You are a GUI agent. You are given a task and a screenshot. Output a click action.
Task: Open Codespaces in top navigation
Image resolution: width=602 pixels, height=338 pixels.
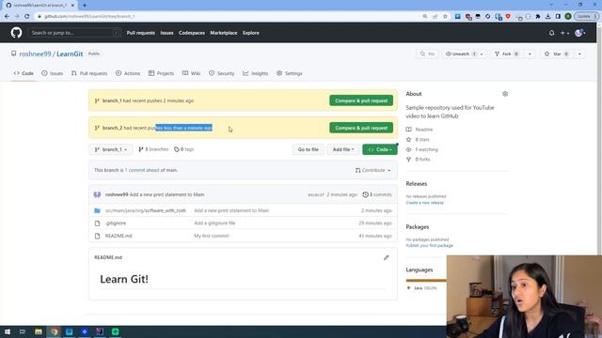[x=192, y=33]
